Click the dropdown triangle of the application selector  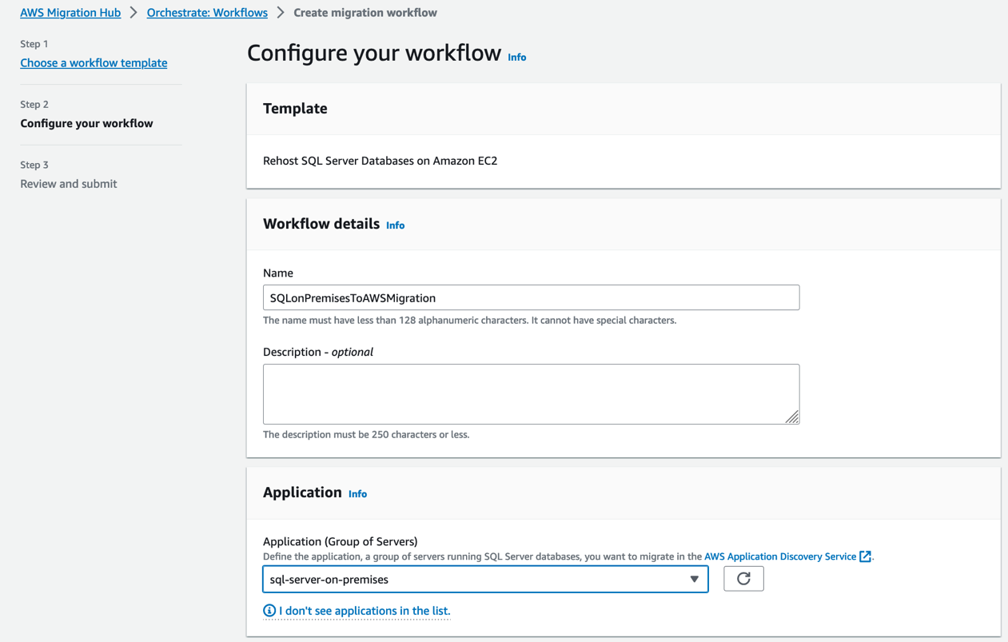pos(694,580)
